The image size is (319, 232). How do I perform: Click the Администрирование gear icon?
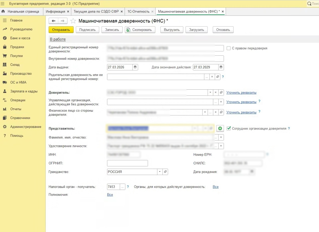pos(5,127)
